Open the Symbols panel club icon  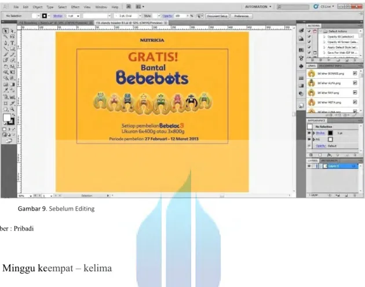[301, 66]
